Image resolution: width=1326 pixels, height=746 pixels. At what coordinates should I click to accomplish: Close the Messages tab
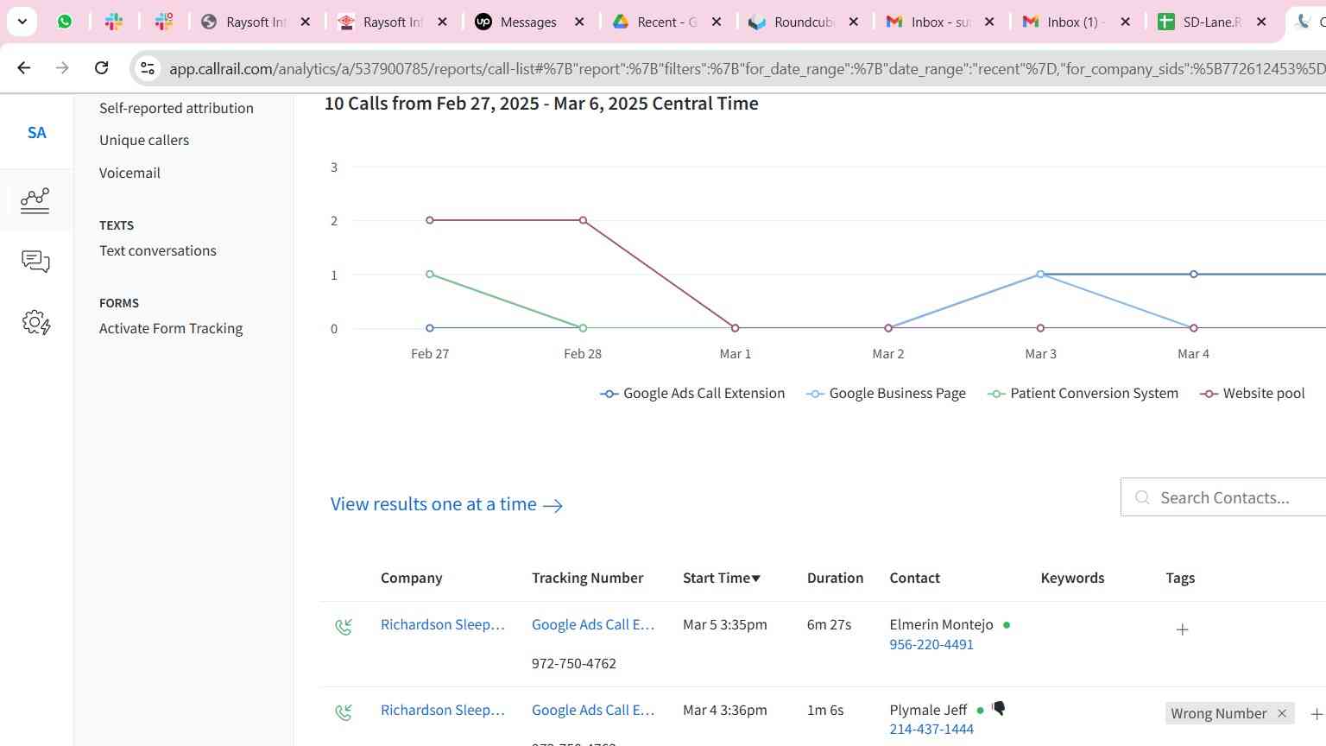pyautogui.click(x=579, y=22)
